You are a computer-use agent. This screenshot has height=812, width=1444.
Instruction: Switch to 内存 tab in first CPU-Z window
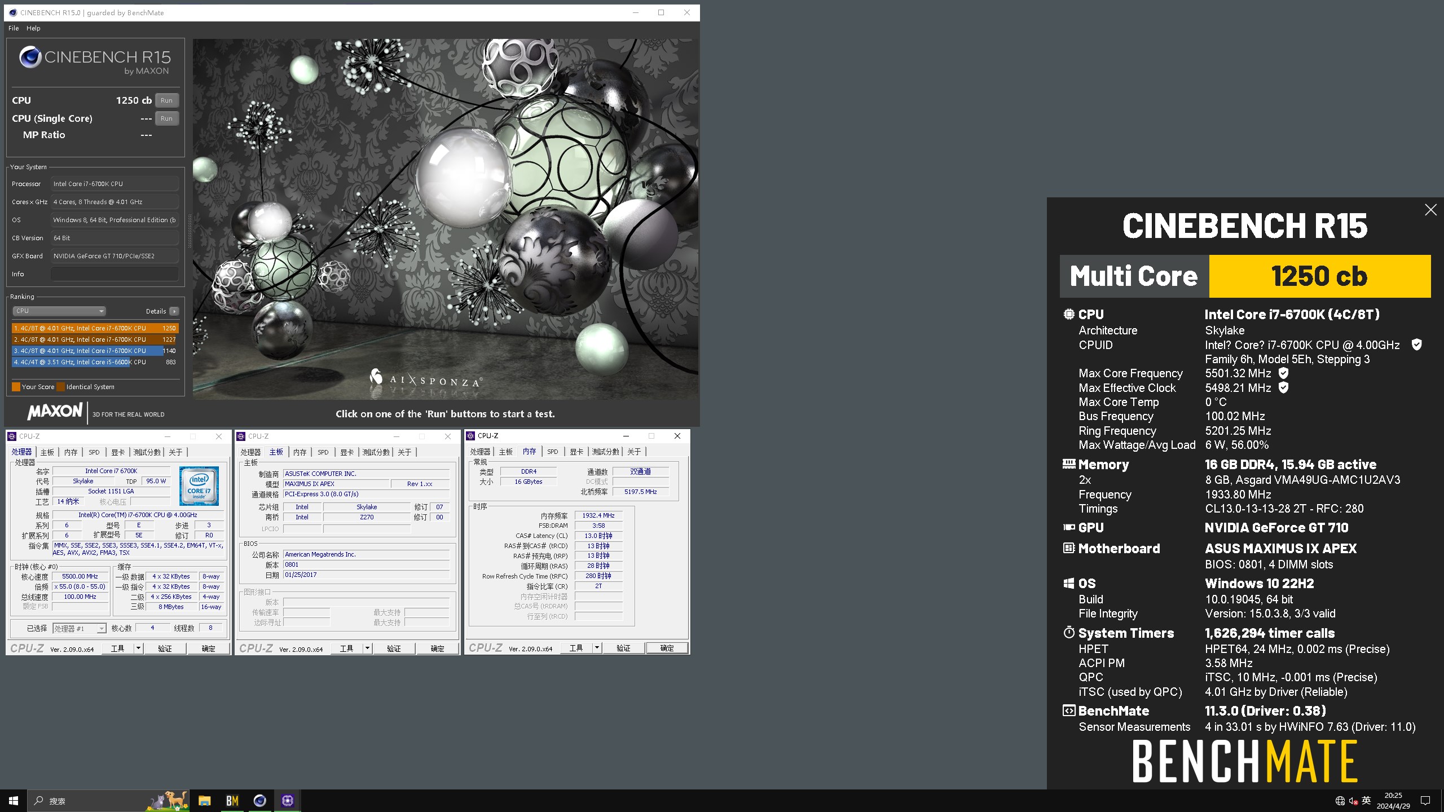[71, 452]
